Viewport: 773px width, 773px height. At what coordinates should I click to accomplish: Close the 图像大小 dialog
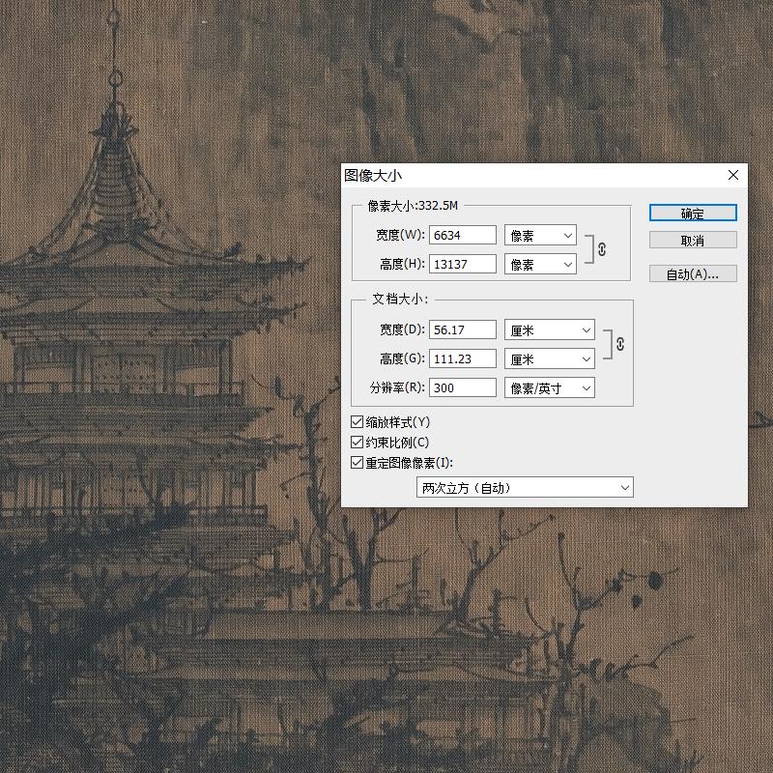pyautogui.click(x=733, y=175)
